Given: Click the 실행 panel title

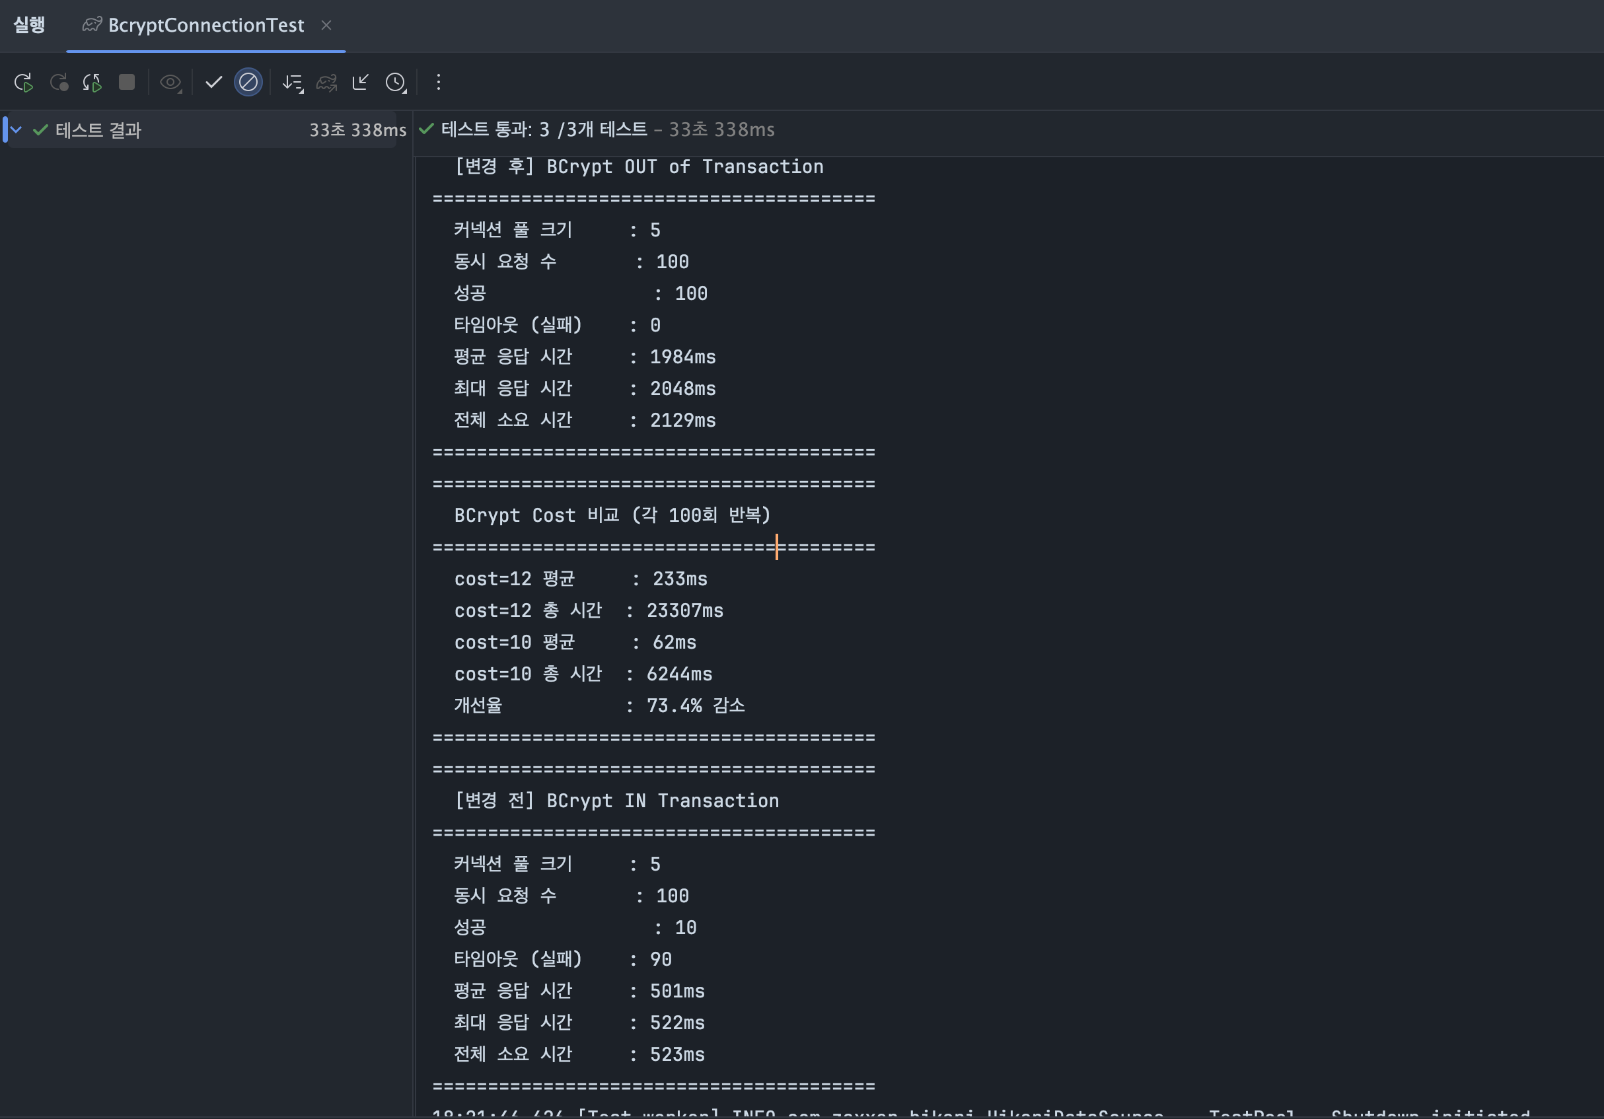Looking at the screenshot, I should [x=29, y=25].
